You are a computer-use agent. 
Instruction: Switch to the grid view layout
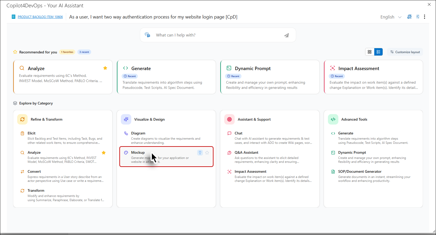point(369,52)
